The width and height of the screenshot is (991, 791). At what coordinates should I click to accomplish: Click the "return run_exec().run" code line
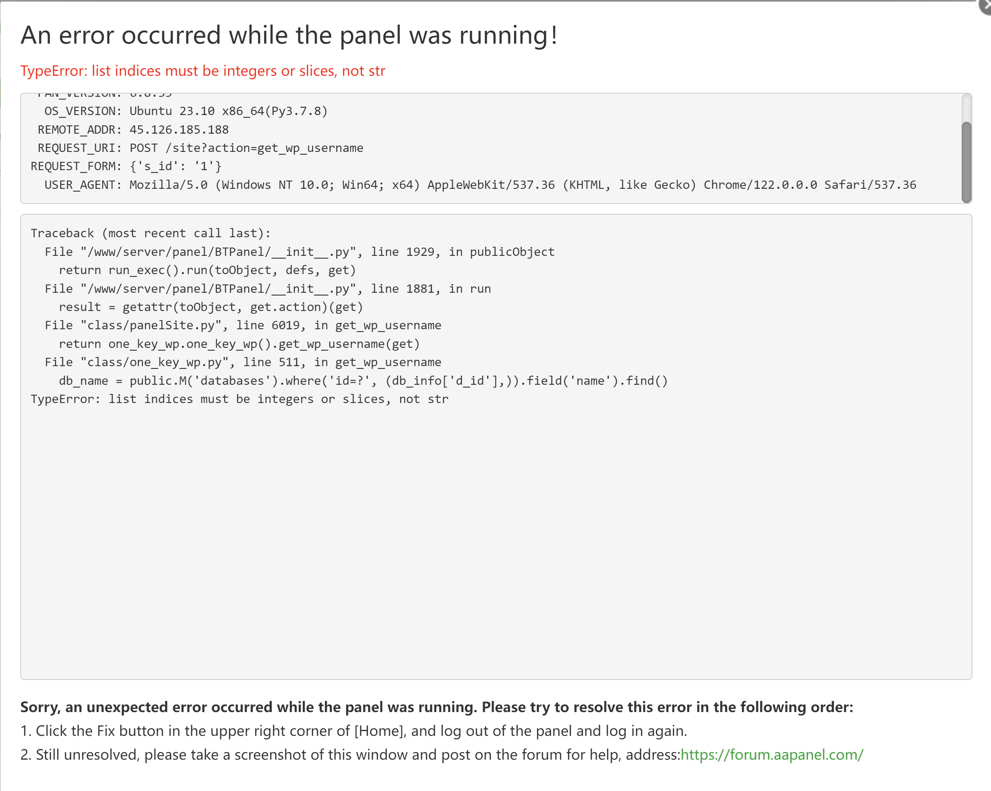coord(207,270)
